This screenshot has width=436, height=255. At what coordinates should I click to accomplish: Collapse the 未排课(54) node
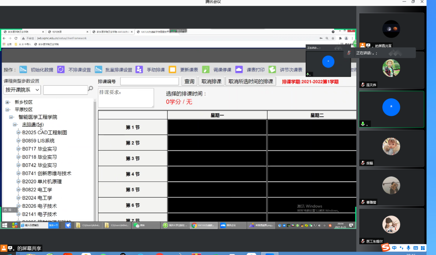tap(15, 124)
